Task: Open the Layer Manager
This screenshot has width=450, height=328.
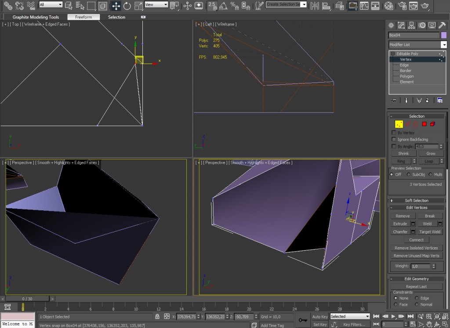Action: (x=340, y=5)
